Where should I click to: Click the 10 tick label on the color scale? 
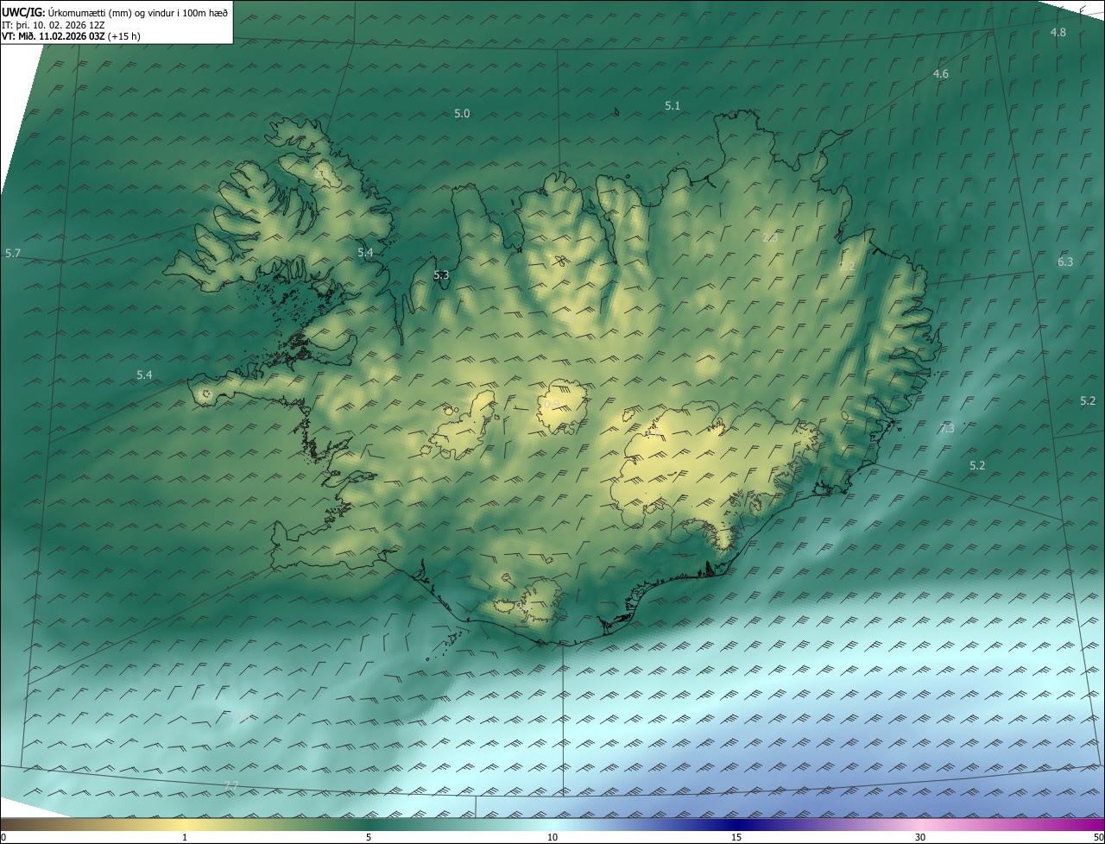tap(552, 837)
